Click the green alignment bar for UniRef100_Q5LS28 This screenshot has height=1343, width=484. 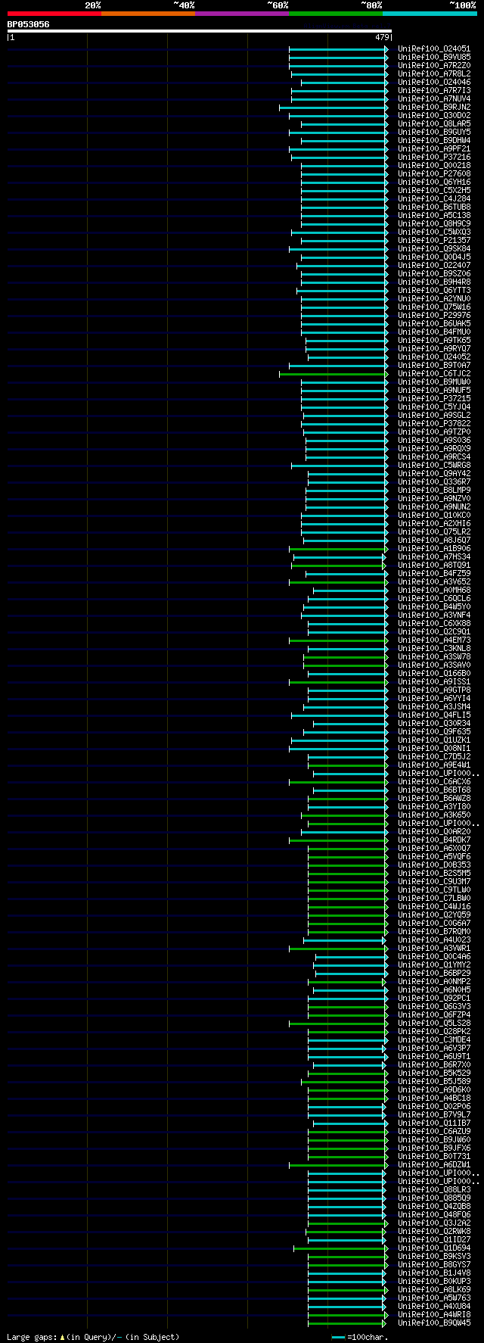click(338, 1023)
